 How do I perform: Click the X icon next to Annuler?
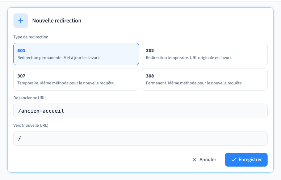coord(194,160)
